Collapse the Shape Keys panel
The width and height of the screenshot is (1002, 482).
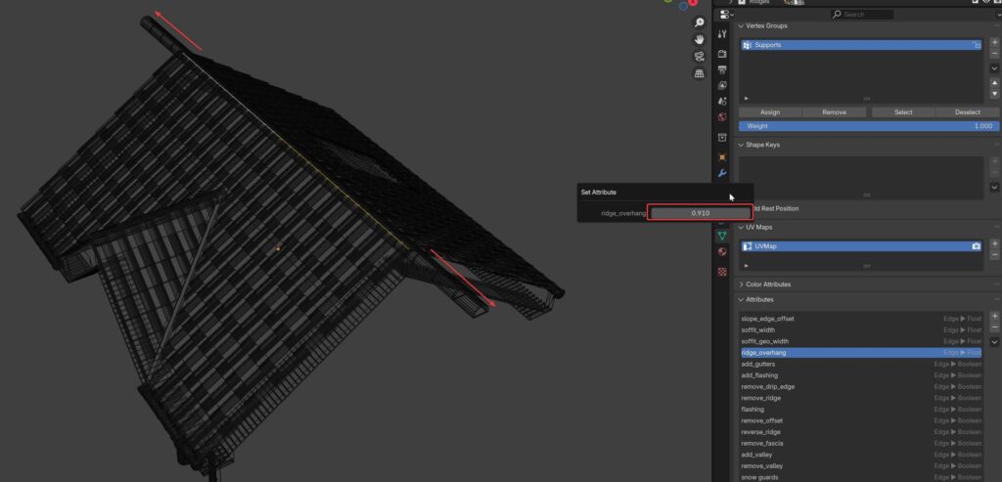pyautogui.click(x=742, y=145)
